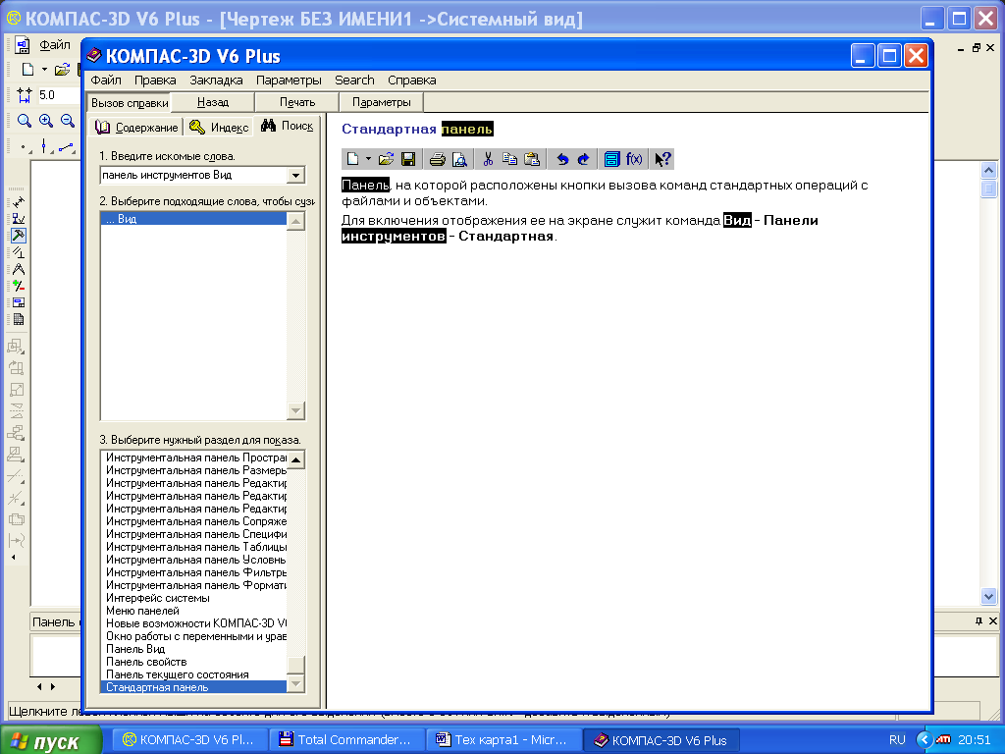Click the cursor step icon beside 5.0

(x=25, y=95)
